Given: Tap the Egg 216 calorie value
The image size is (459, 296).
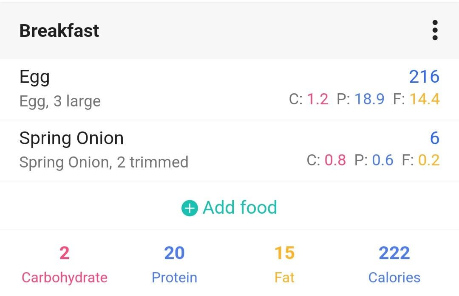Looking at the screenshot, I should click(424, 77).
